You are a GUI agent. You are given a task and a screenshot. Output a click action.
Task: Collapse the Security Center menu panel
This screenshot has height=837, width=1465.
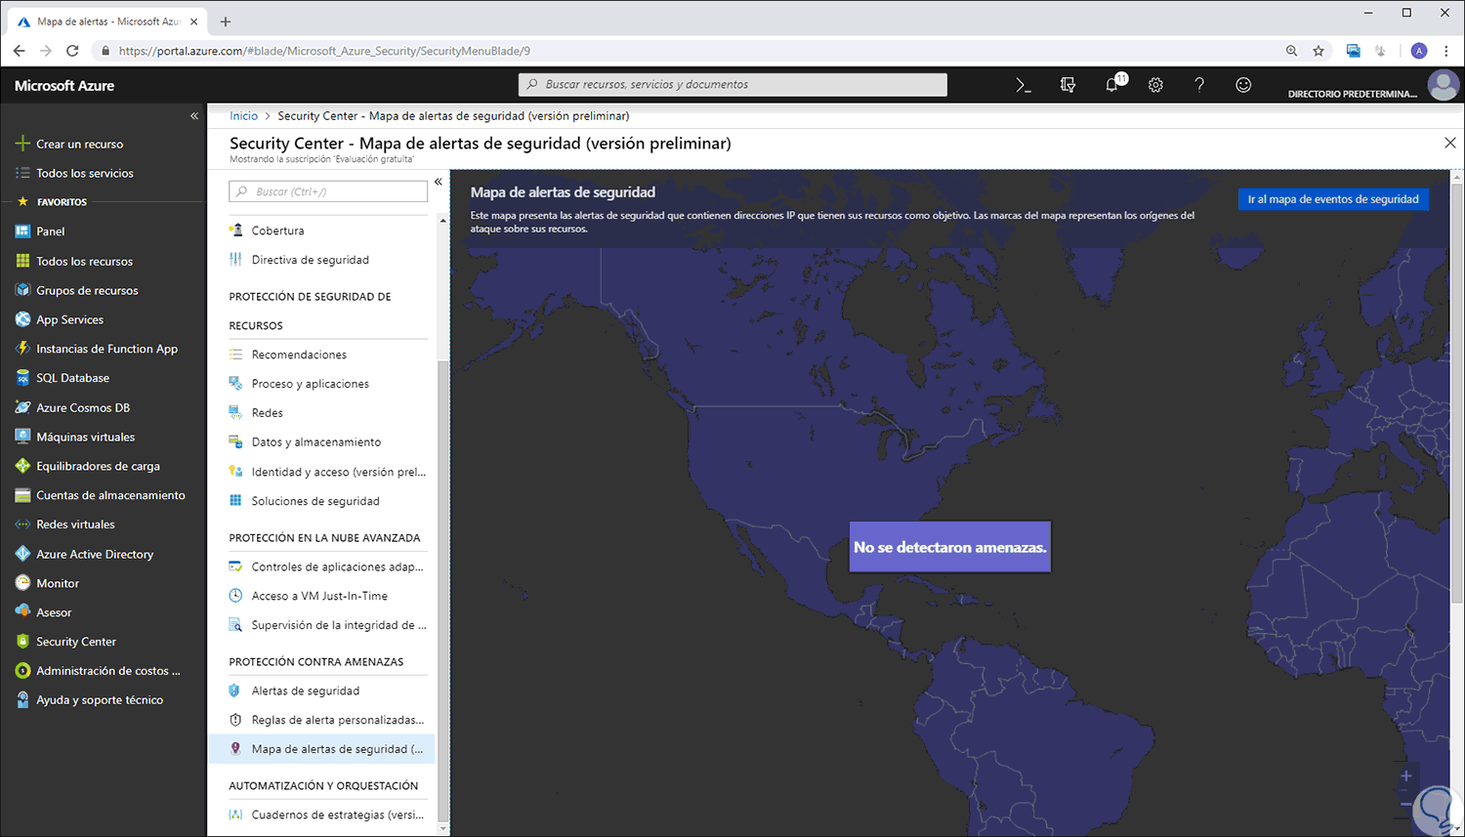point(439,182)
